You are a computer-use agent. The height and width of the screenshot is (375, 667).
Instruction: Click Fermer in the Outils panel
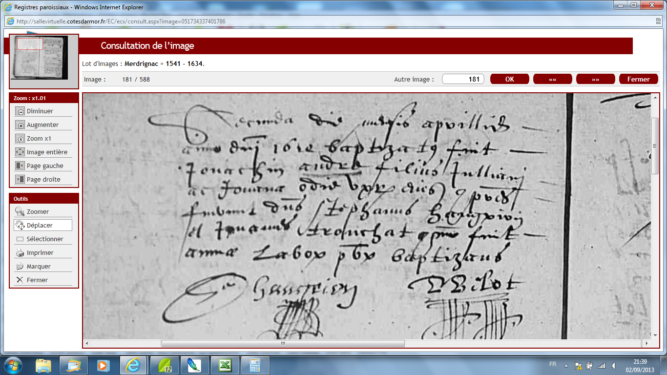pos(43,280)
